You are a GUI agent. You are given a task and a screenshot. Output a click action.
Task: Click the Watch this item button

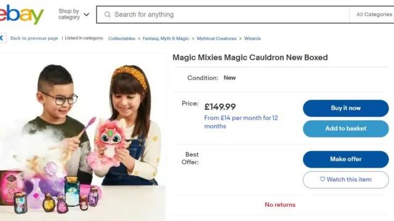point(346,180)
